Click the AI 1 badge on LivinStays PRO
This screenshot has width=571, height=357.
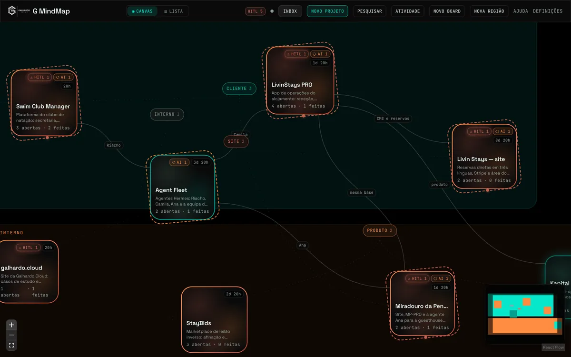click(320, 54)
